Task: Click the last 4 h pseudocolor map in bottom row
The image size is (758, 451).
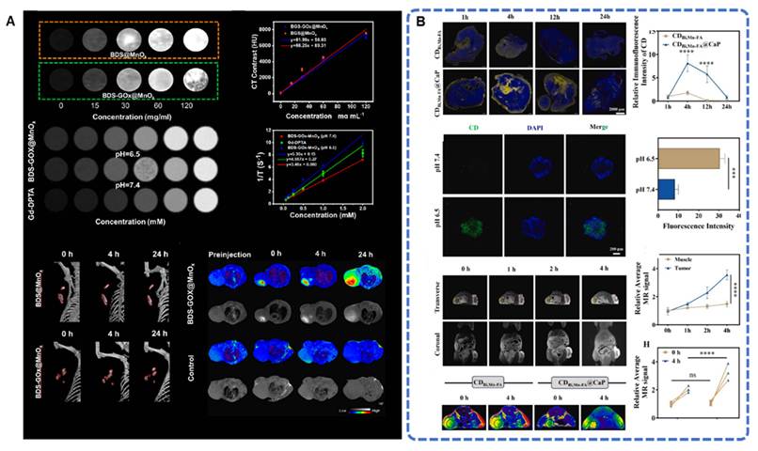Action: (604, 417)
